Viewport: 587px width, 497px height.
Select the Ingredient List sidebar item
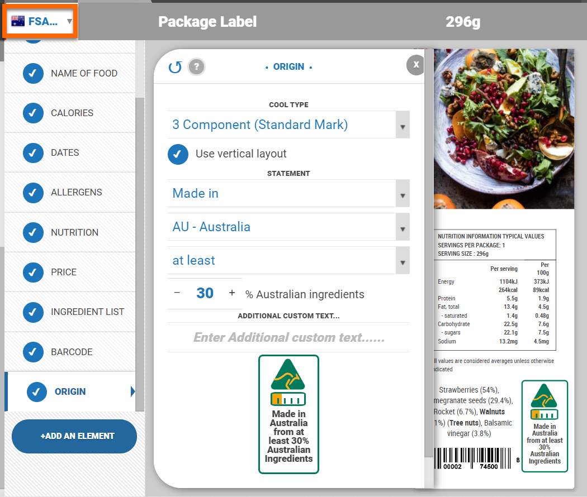pos(87,312)
